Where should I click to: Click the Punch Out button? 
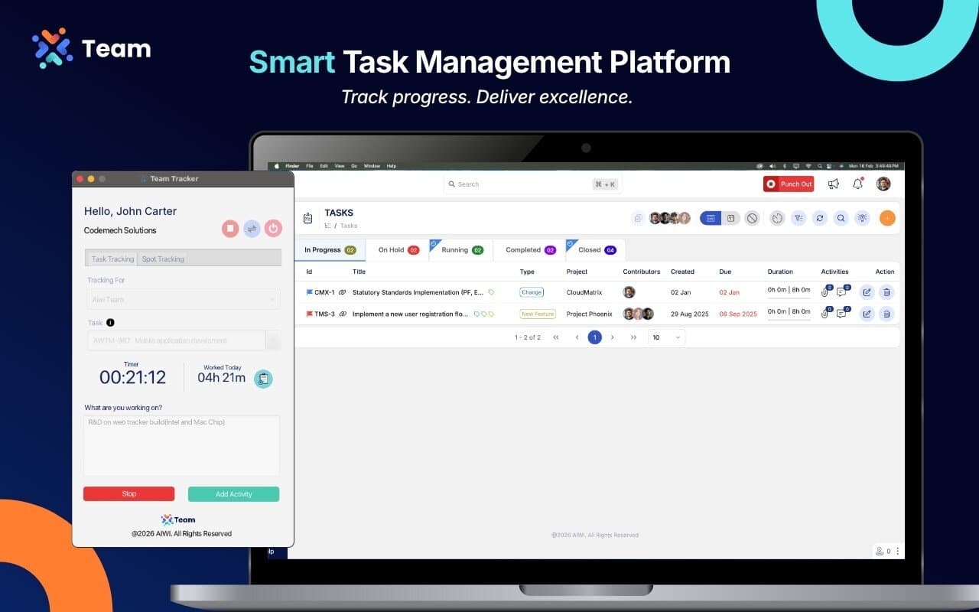789,184
